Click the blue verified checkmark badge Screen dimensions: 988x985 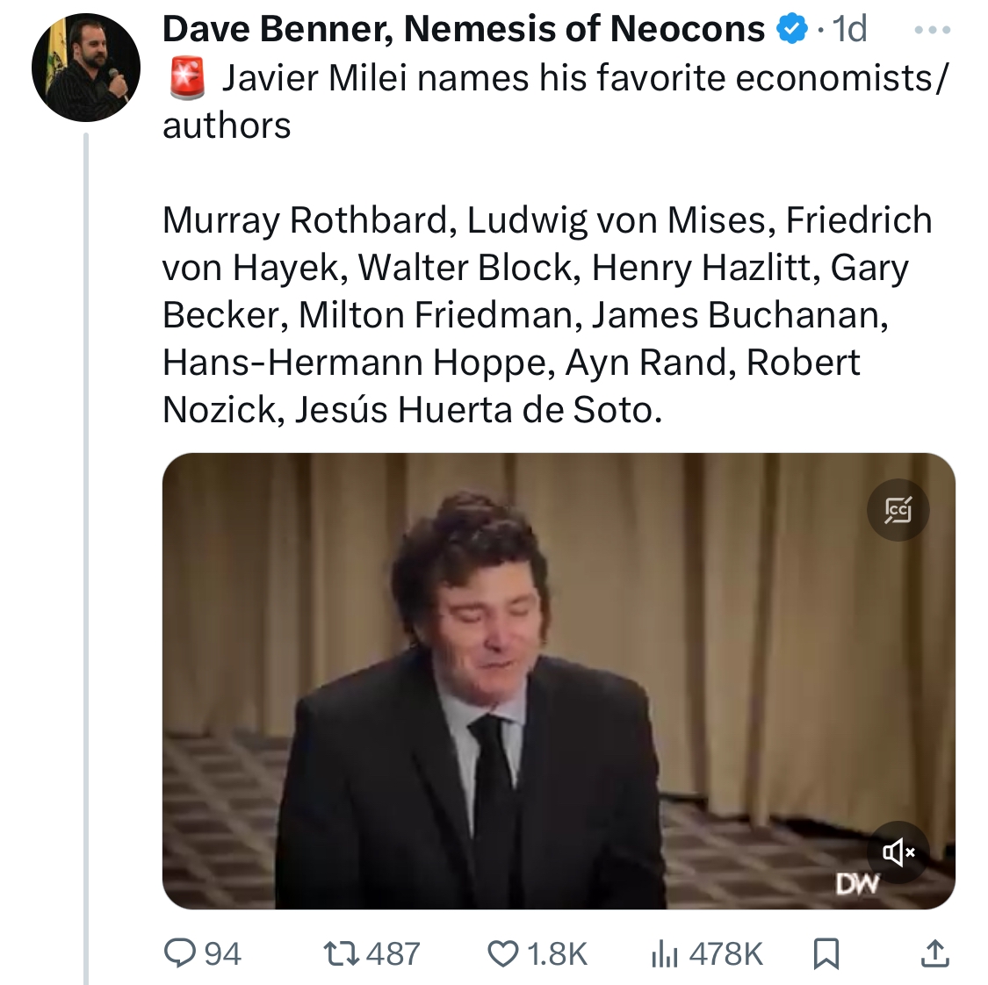click(792, 30)
